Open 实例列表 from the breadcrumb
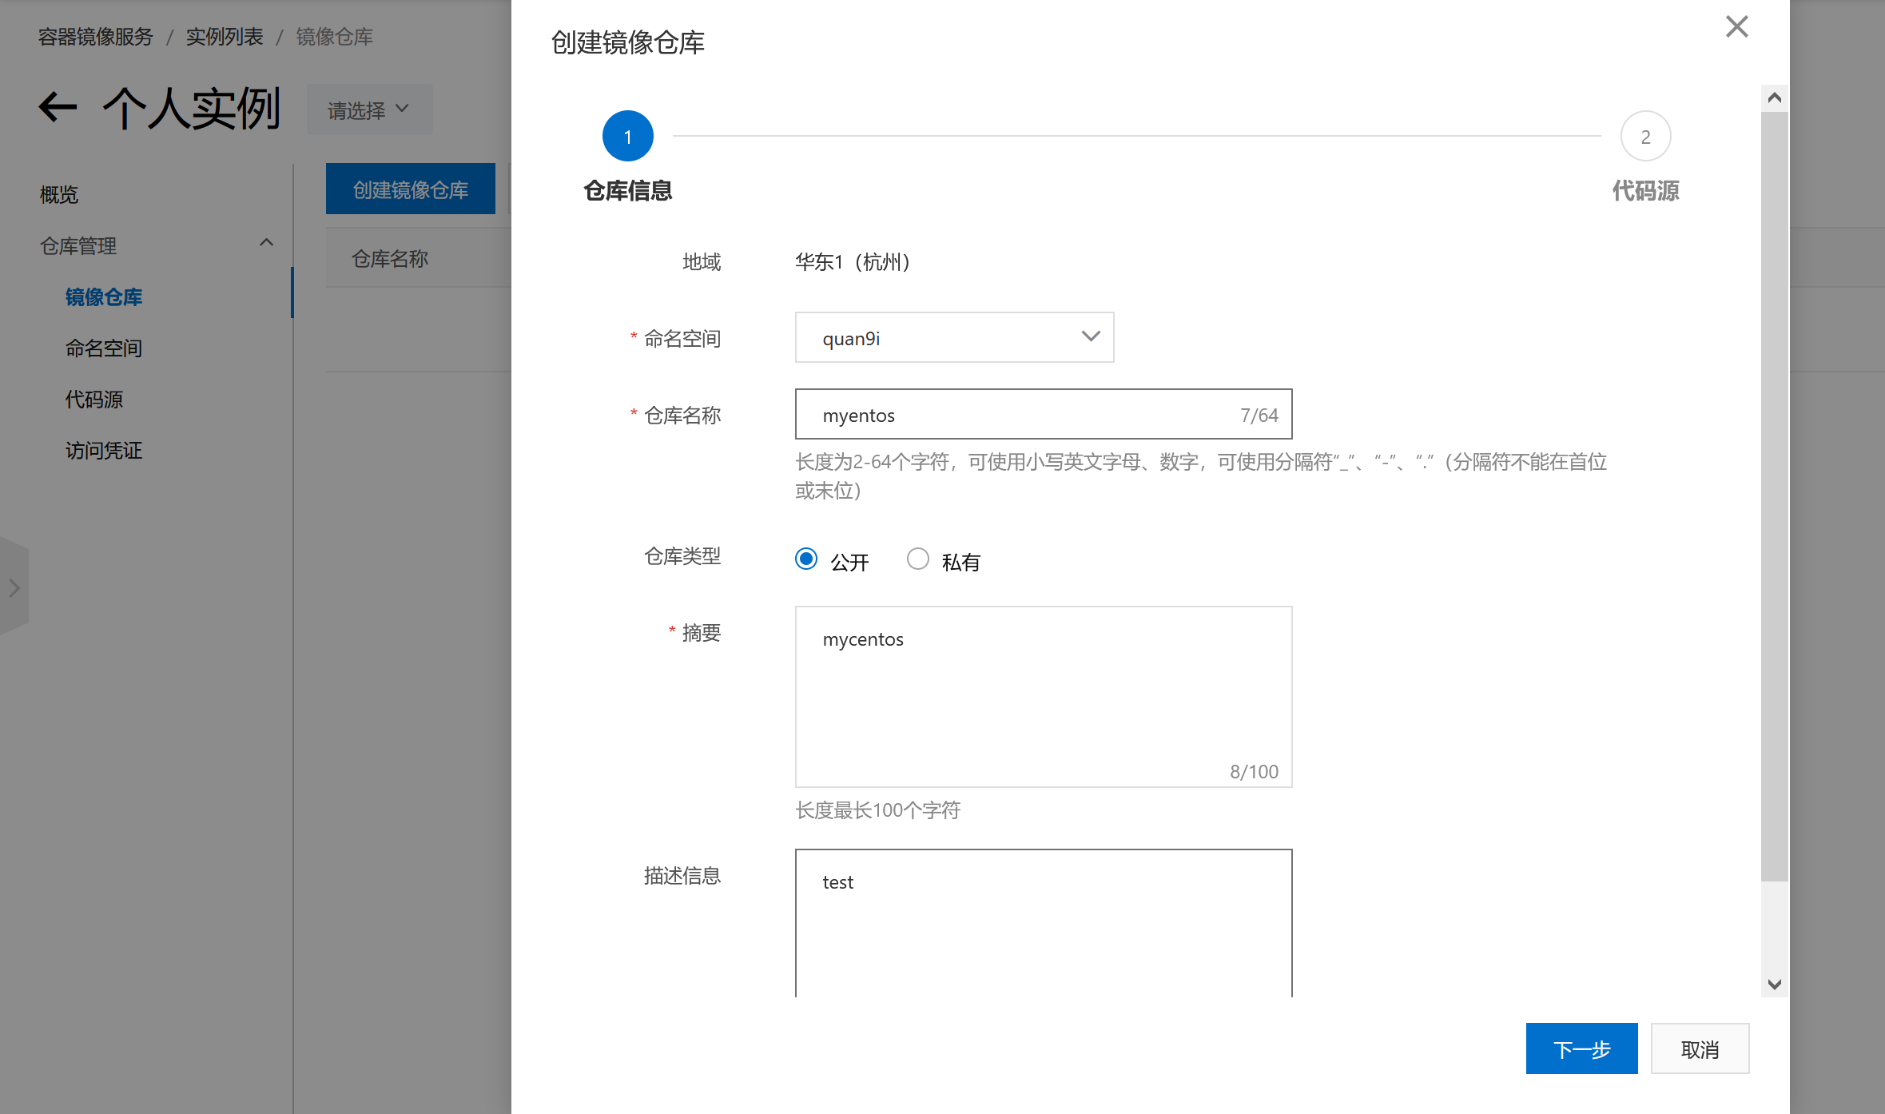This screenshot has height=1114, width=1885. tap(225, 36)
